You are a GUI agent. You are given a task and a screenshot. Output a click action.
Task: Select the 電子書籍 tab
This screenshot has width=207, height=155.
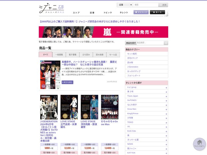[x=73, y=55]
